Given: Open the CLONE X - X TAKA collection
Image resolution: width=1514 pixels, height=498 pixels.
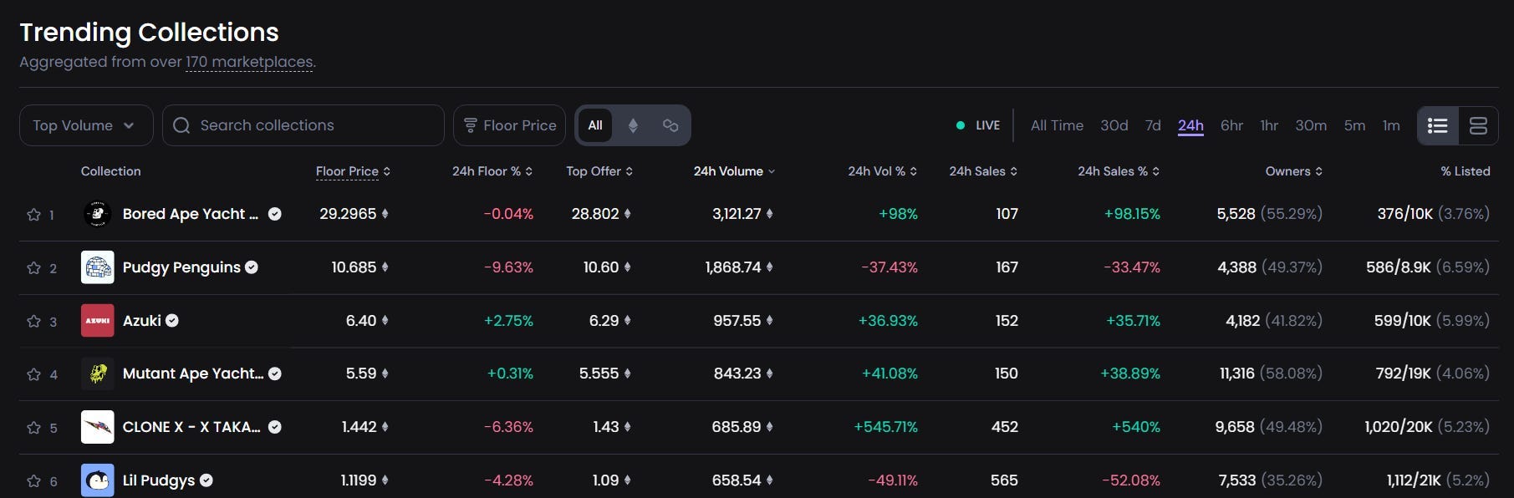Looking at the screenshot, I should (191, 427).
